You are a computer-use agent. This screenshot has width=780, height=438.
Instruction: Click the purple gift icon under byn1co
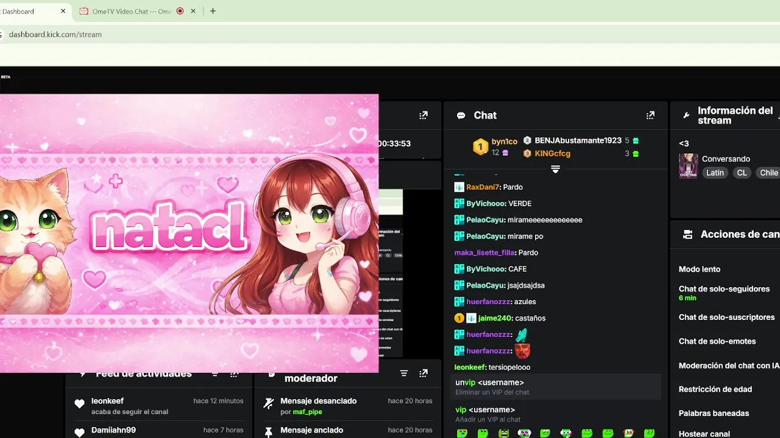coord(505,153)
